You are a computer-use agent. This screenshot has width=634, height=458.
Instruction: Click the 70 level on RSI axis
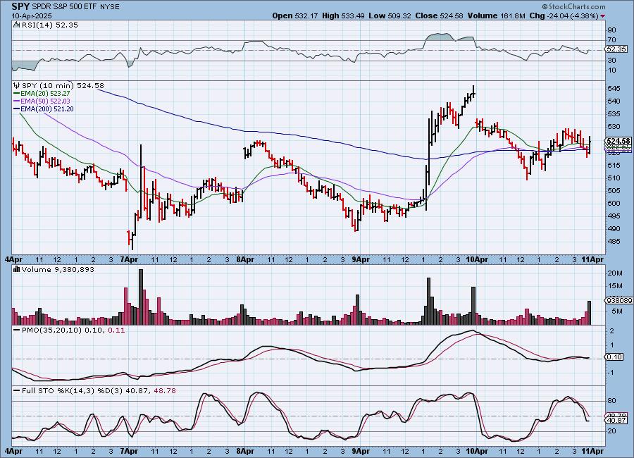point(611,40)
